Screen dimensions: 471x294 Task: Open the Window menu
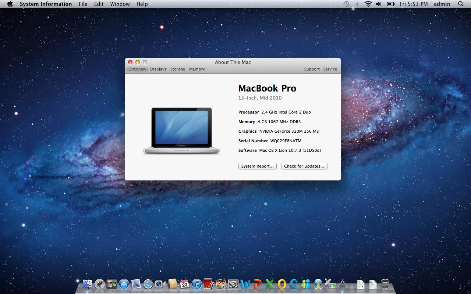tap(120, 4)
